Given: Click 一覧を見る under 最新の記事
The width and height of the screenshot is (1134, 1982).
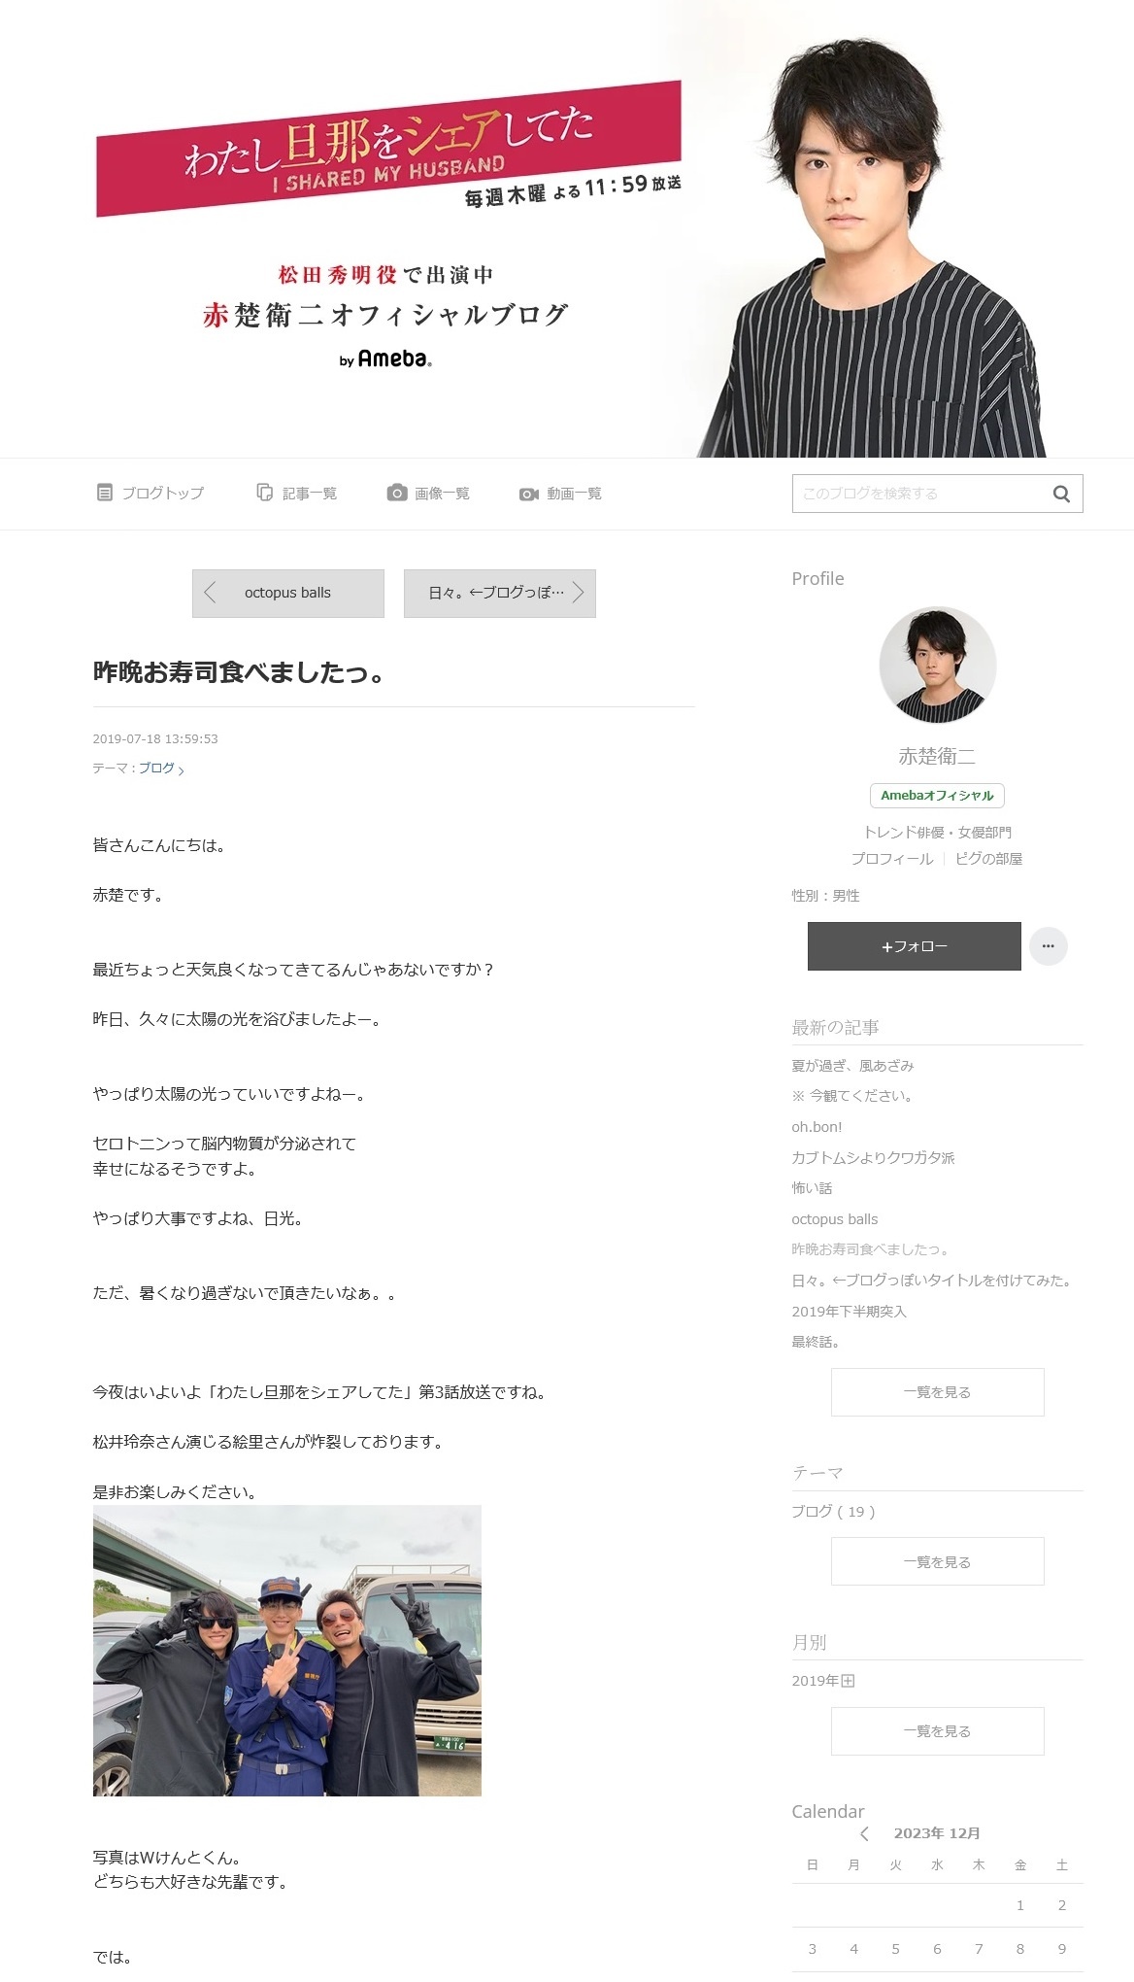Looking at the screenshot, I should coord(938,1392).
